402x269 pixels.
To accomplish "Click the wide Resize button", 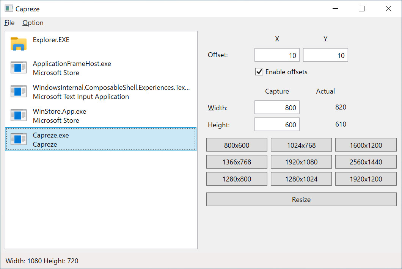I will 301,199.
